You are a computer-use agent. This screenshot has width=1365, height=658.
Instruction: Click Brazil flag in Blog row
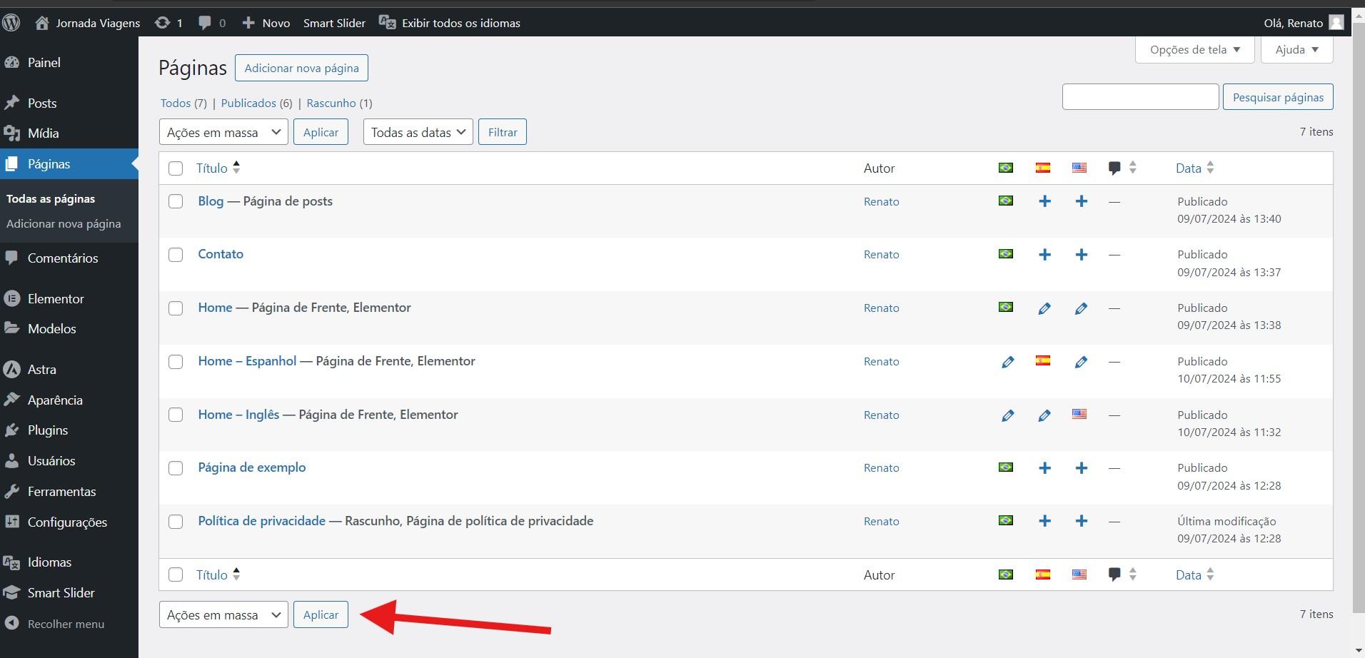tap(1006, 201)
